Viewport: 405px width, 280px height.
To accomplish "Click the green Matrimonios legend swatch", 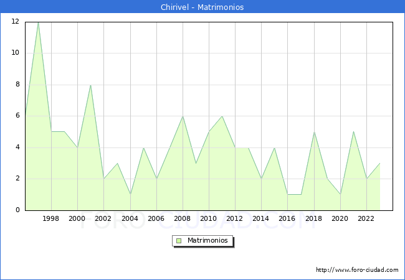I will (x=179, y=241).
